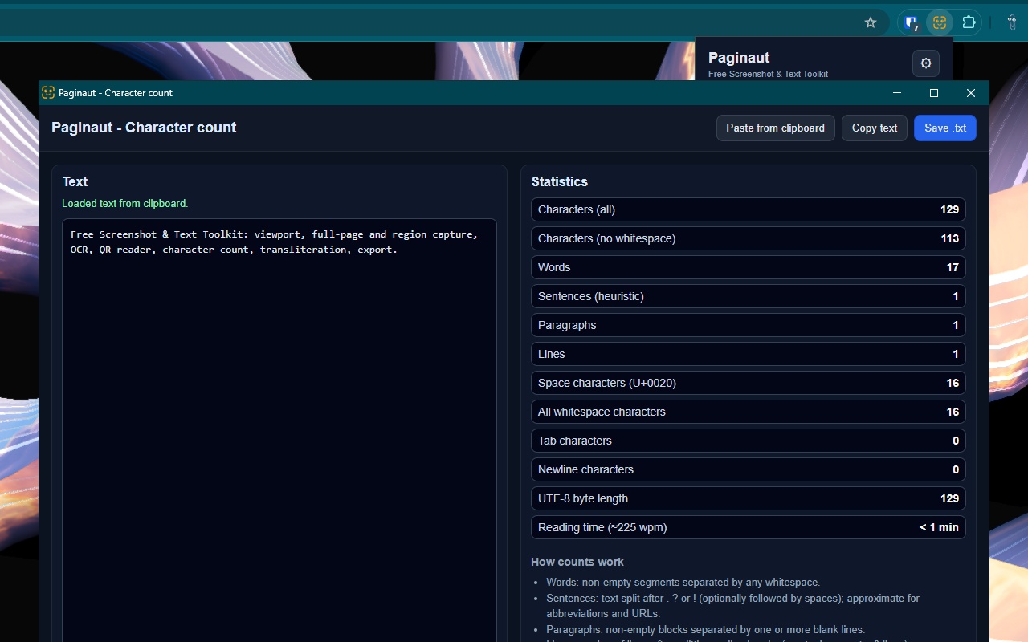Open the browser extensions puzzle icon
This screenshot has height=642, width=1028.
pos(969,22)
